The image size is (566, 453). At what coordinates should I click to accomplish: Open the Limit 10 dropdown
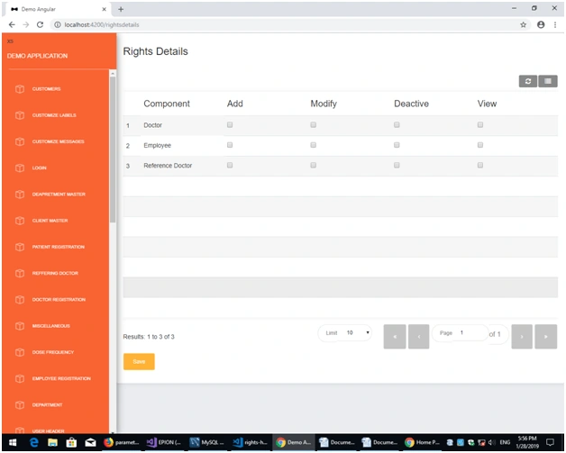(x=344, y=333)
